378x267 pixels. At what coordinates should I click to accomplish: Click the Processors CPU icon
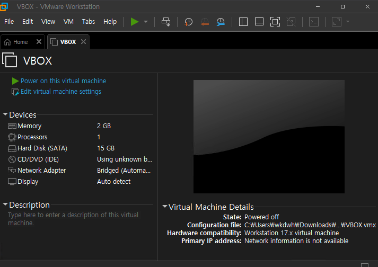pyautogui.click(x=12, y=137)
